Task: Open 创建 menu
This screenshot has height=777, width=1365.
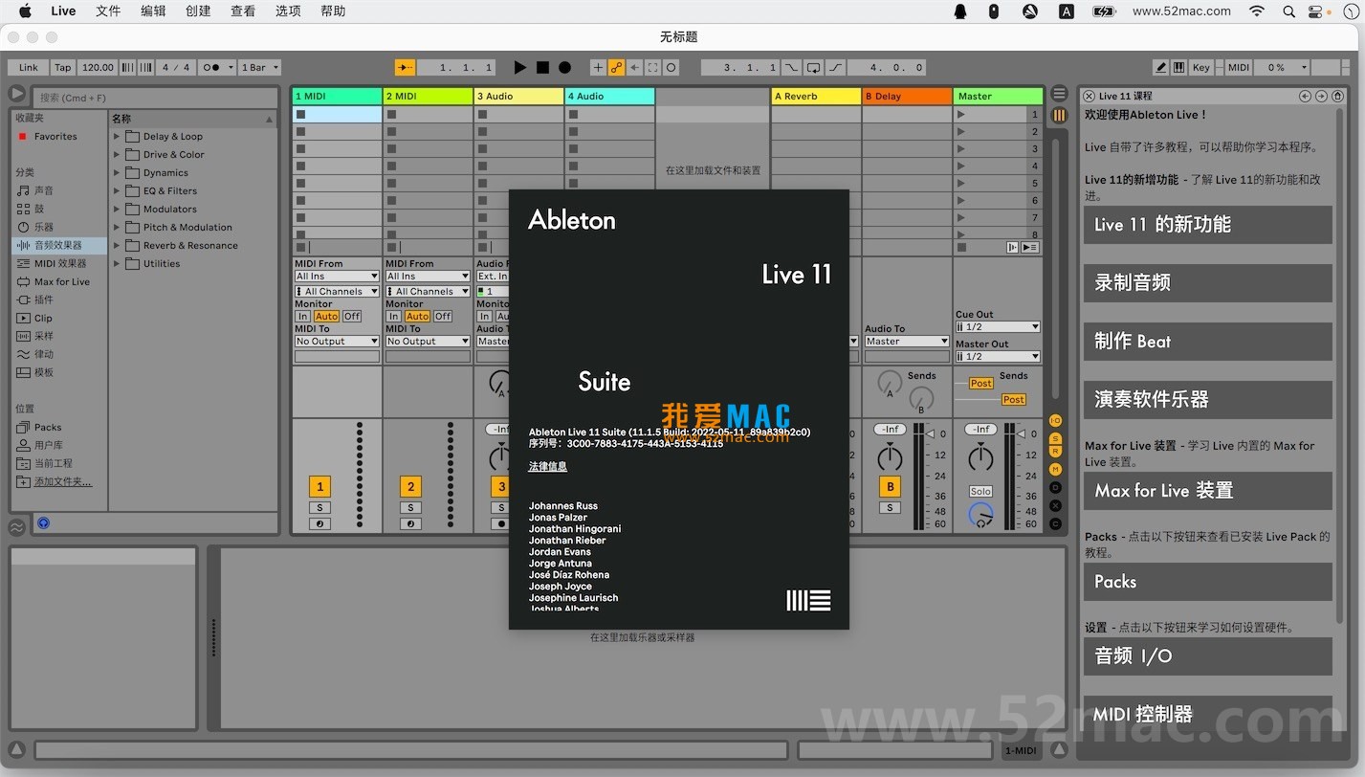Action: pos(198,11)
